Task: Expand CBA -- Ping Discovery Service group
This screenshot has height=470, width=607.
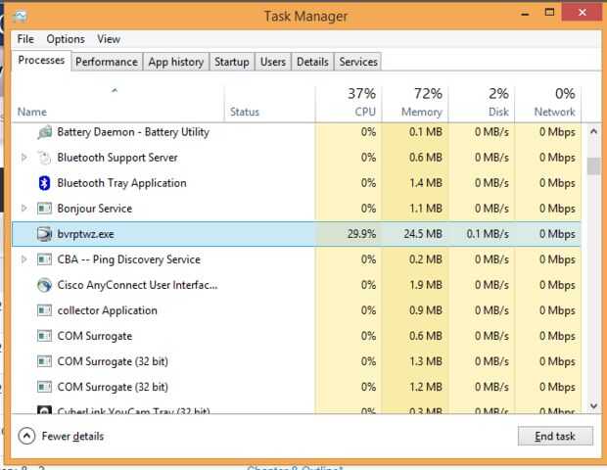Action: coord(24,259)
